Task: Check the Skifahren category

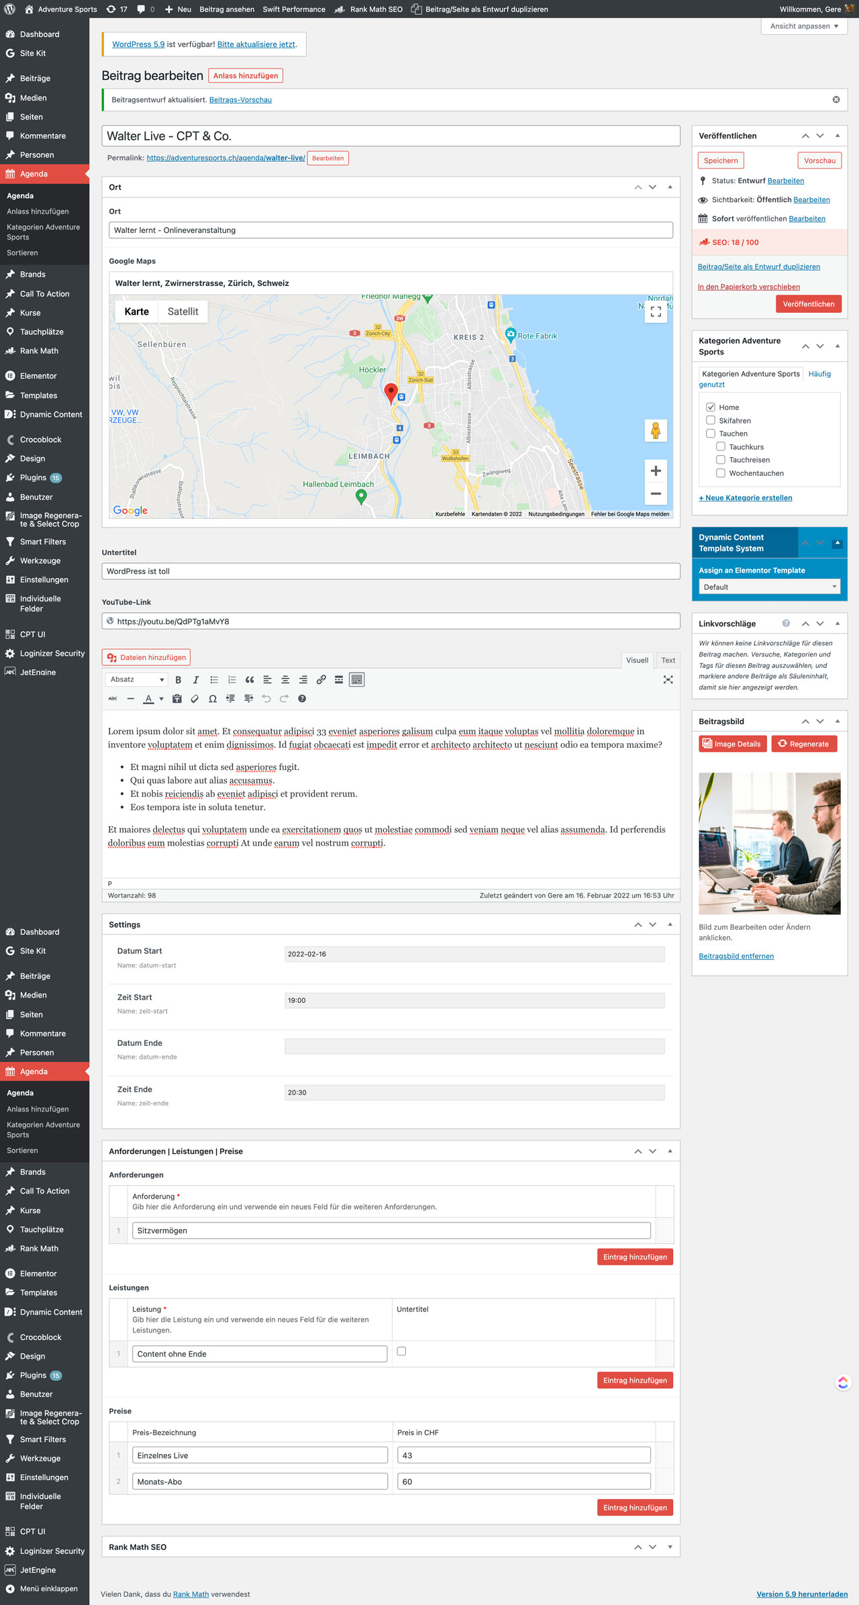Action: point(711,420)
